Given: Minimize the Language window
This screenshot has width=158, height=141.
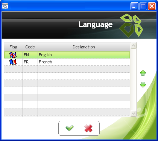Looking at the screenshot, I should pos(134,6).
